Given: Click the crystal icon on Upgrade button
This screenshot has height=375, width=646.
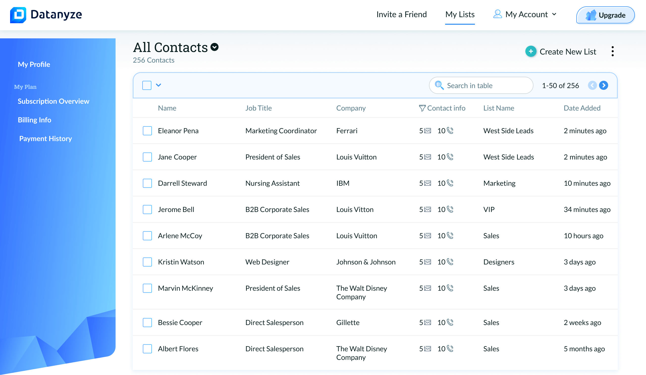Looking at the screenshot, I should (x=591, y=15).
